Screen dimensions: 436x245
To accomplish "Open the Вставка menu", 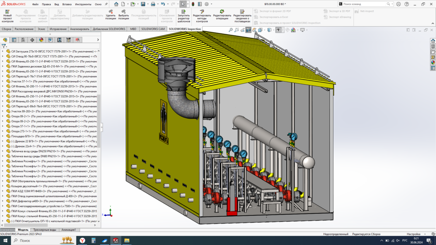I will pyautogui.click(x=67, y=4).
